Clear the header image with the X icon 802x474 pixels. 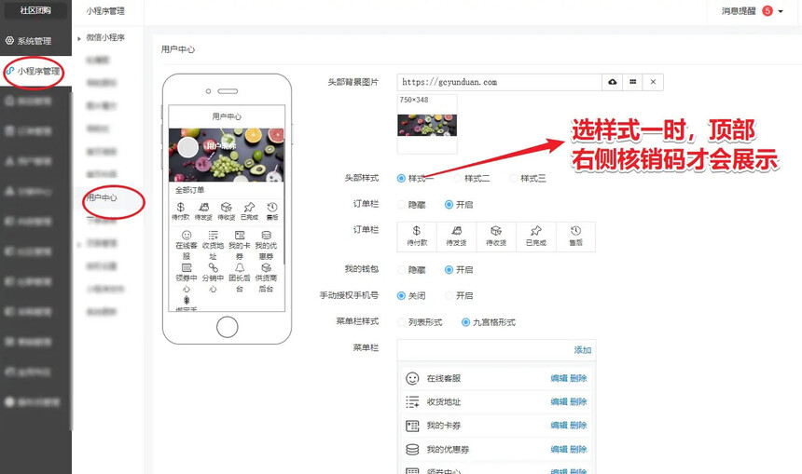point(653,82)
